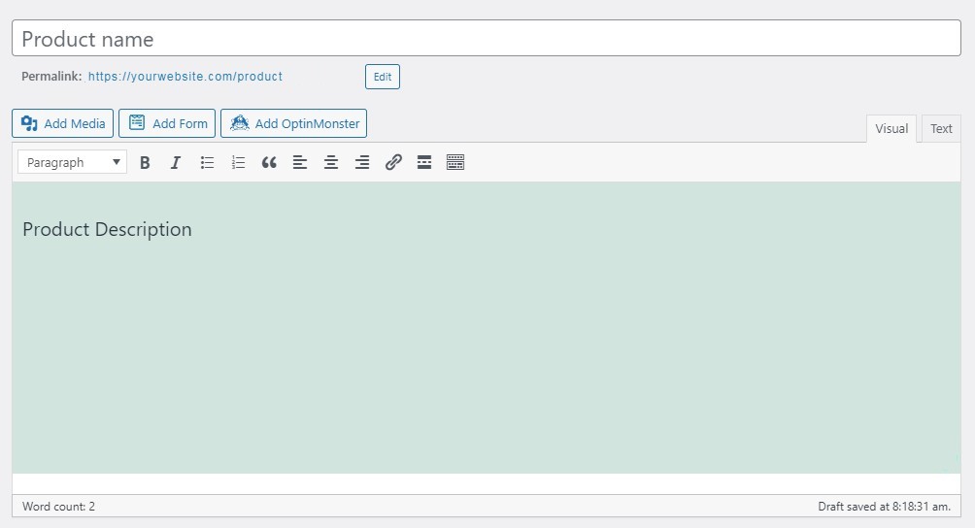Insert or edit a link
This screenshot has height=528, width=975.
(x=393, y=163)
